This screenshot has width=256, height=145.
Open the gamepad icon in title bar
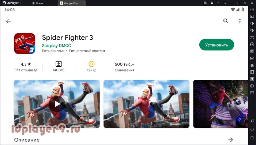(205, 3)
